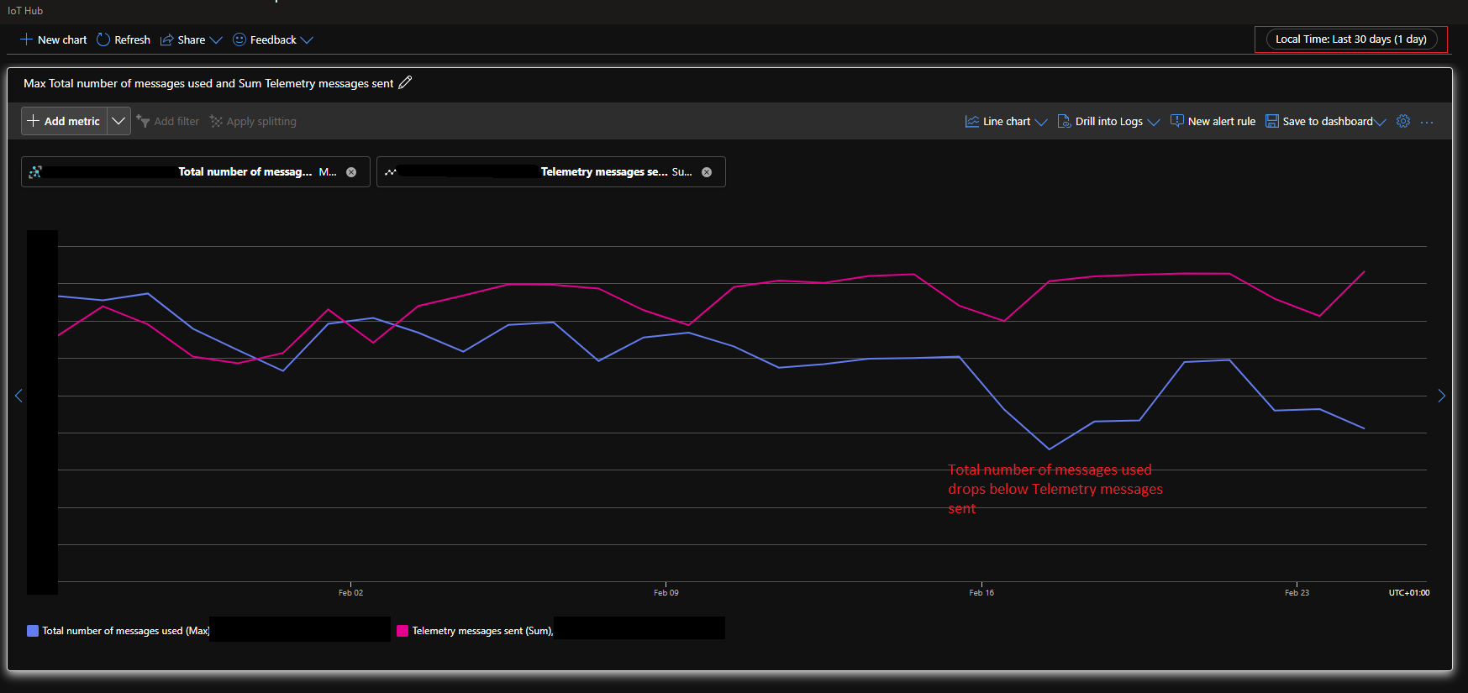Click the Refresh label
Image resolution: width=1468 pixels, height=693 pixels.
tap(132, 39)
